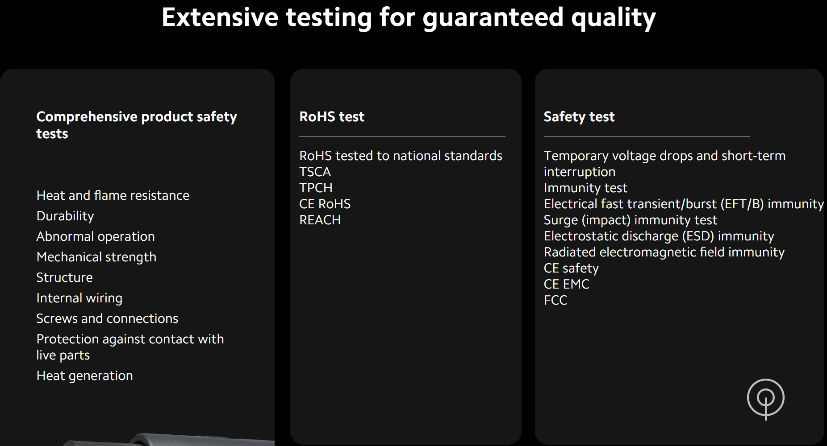This screenshot has height=446, width=827.
Task: Select the 'CE EMC' entry
Action: tap(566, 284)
